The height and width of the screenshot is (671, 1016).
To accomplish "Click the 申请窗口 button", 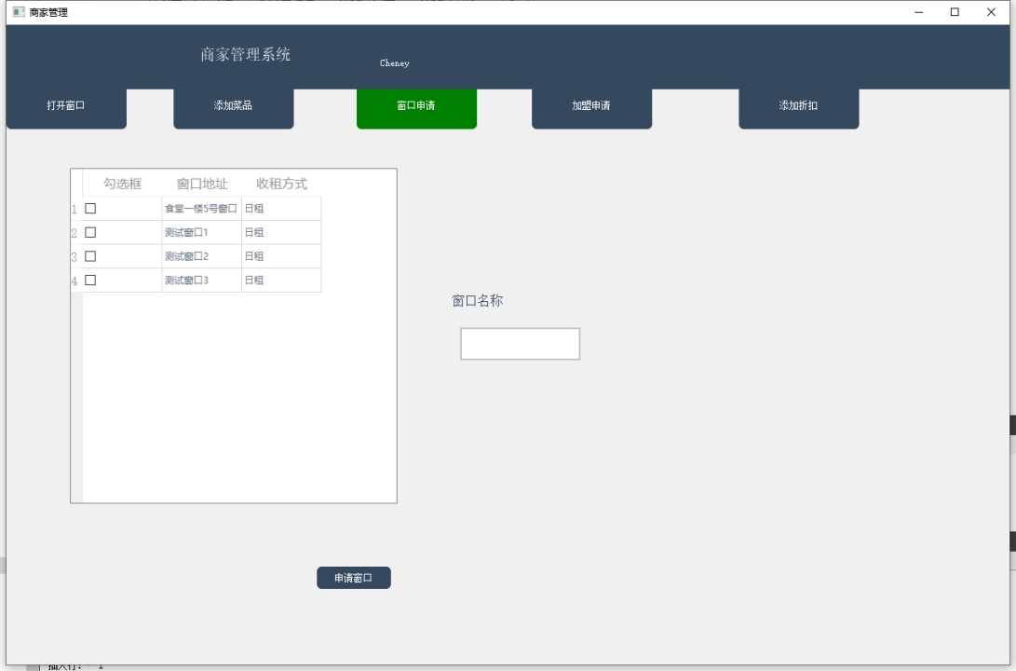I will (x=354, y=578).
